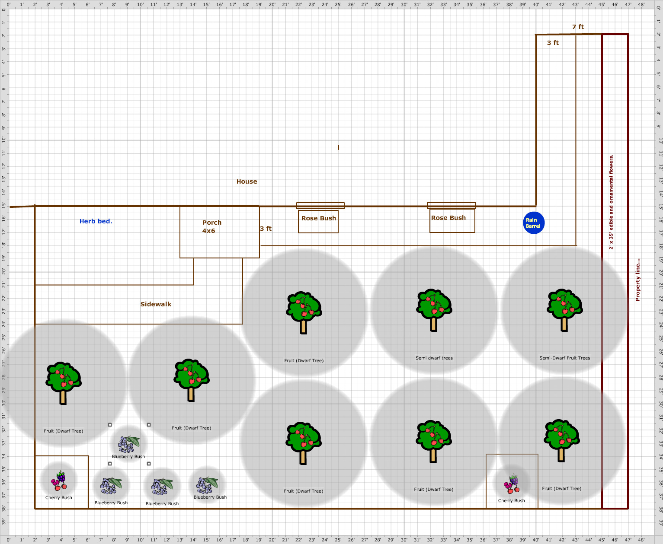Image resolution: width=663 pixels, height=544 pixels.
Task: Select the bottom-right dwarf fruit tree icon
Action: click(561, 440)
